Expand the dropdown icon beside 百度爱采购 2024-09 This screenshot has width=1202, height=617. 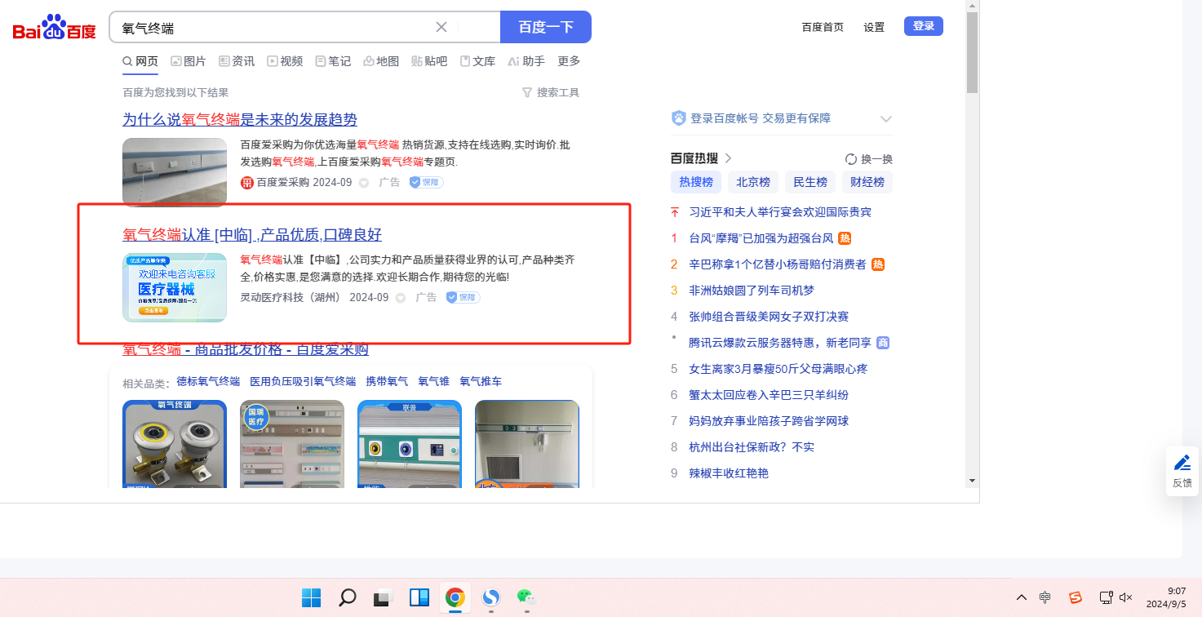coord(364,183)
